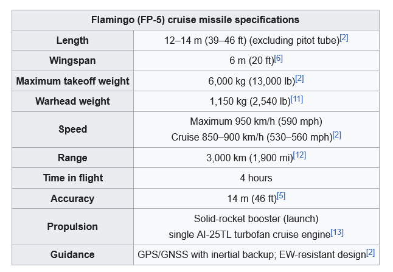Open citation [2] after Cruise speed
The width and height of the screenshot is (393, 272).
(x=337, y=135)
